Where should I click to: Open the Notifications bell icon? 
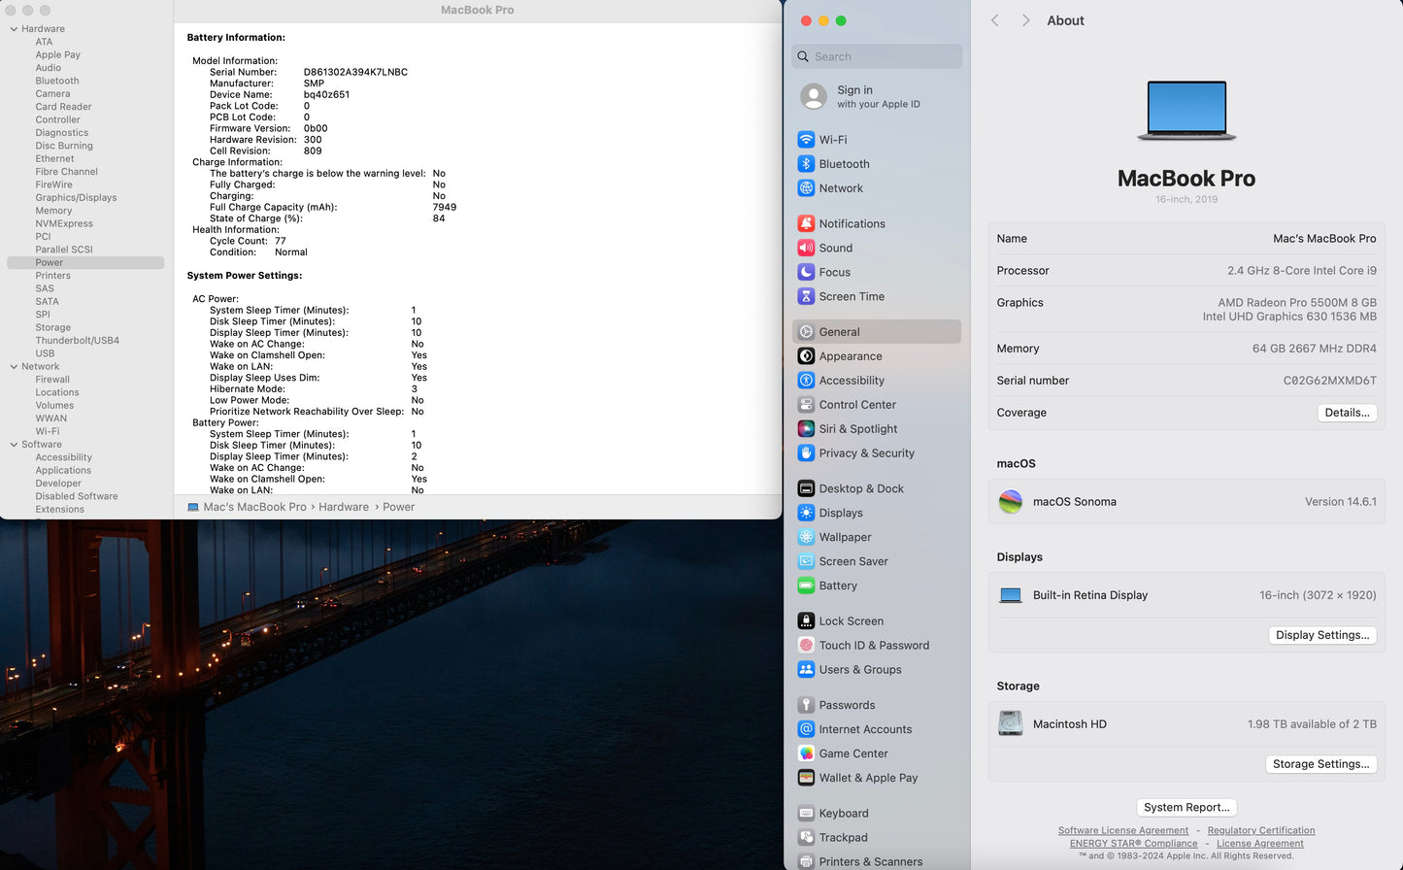pyautogui.click(x=806, y=223)
